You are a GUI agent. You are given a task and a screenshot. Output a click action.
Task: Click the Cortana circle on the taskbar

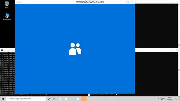pyautogui.click(x=49, y=98)
